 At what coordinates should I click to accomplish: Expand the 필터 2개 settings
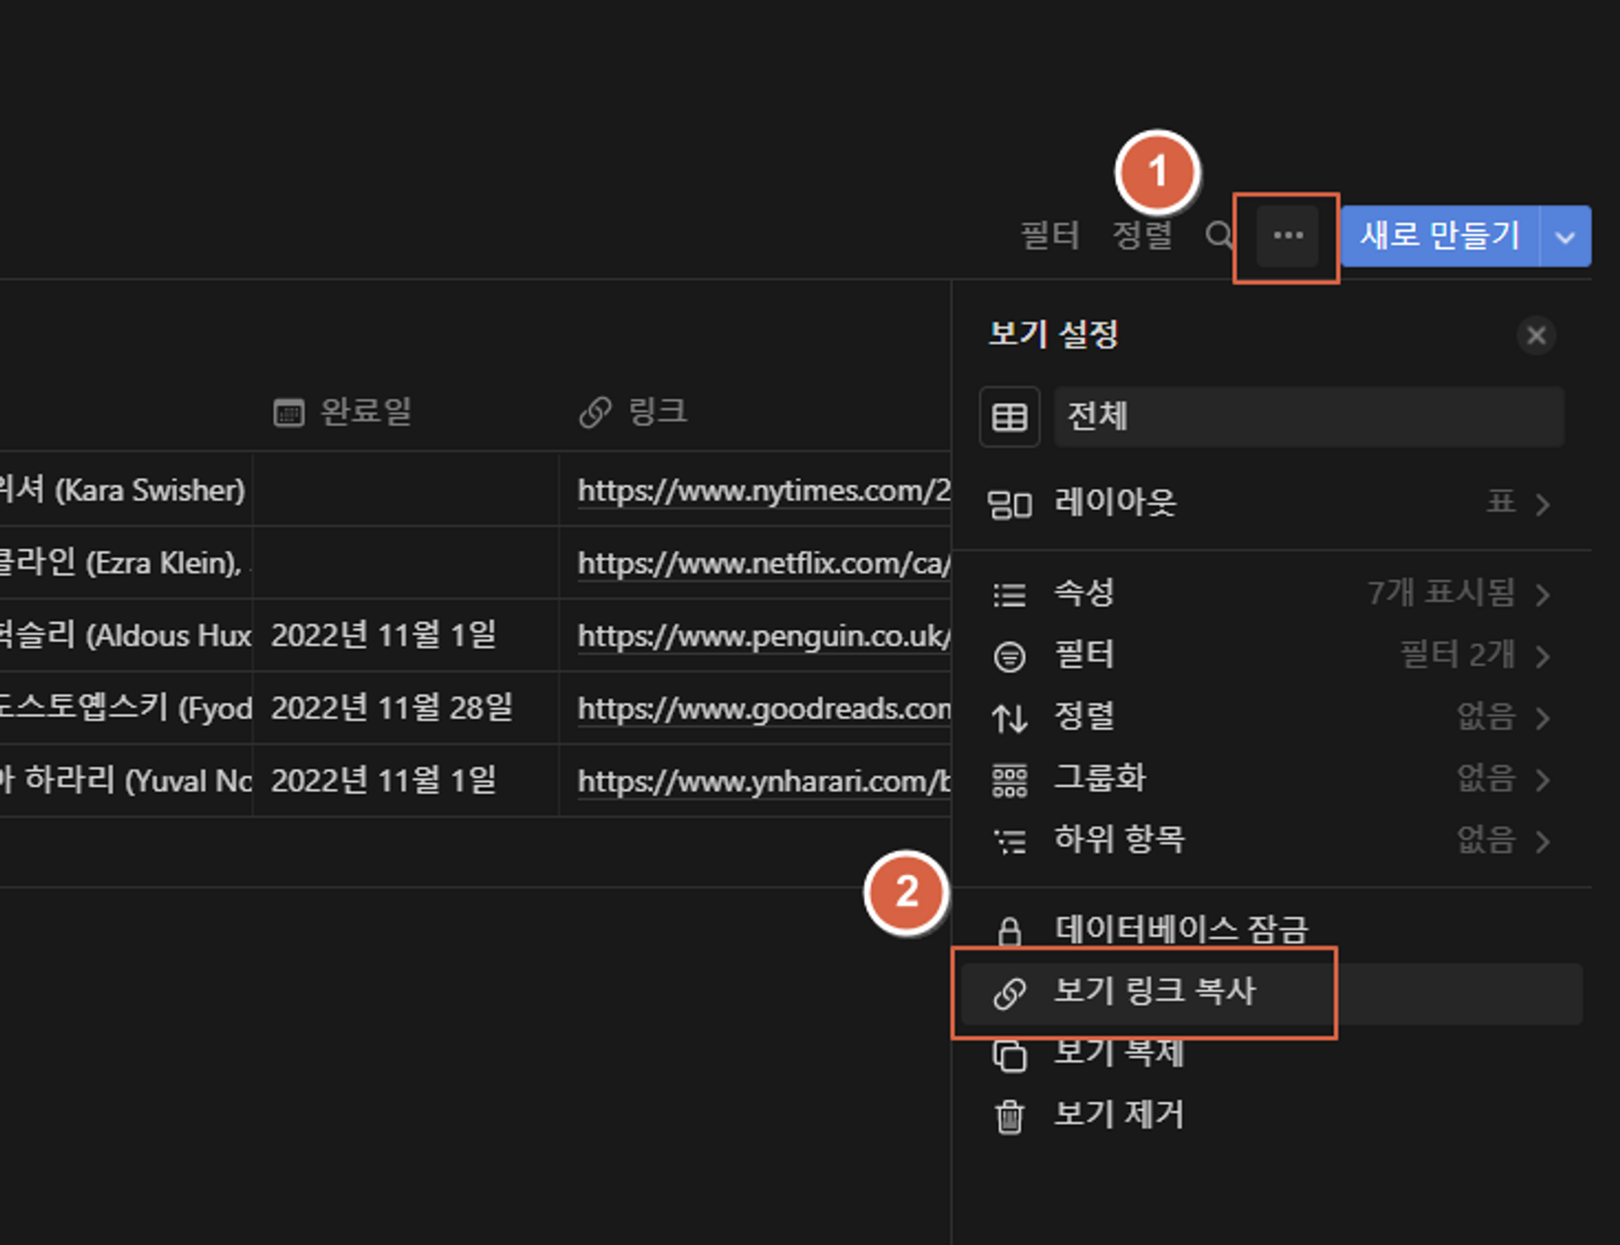pyautogui.click(x=1546, y=655)
